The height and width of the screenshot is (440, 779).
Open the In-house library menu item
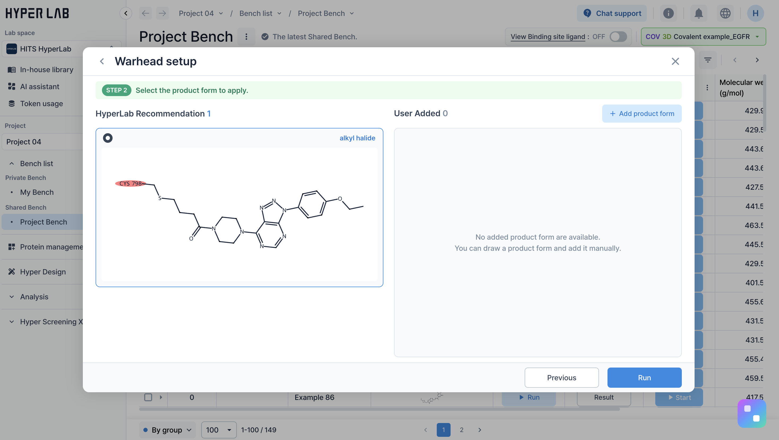coord(46,70)
